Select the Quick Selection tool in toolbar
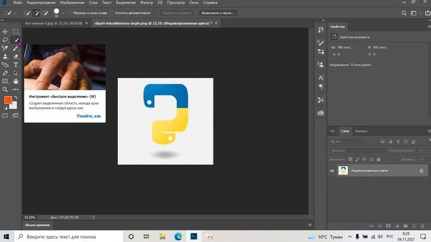 pos(15,40)
